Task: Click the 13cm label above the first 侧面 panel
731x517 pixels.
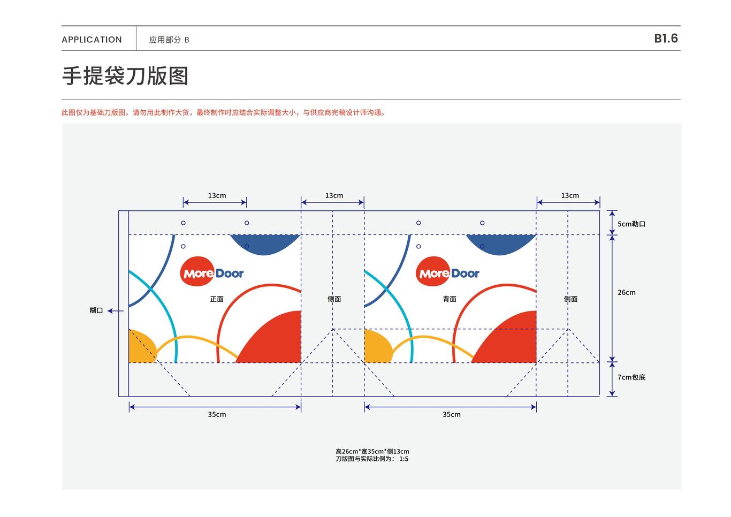Action: pyautogui.click(x=334, y=195)
